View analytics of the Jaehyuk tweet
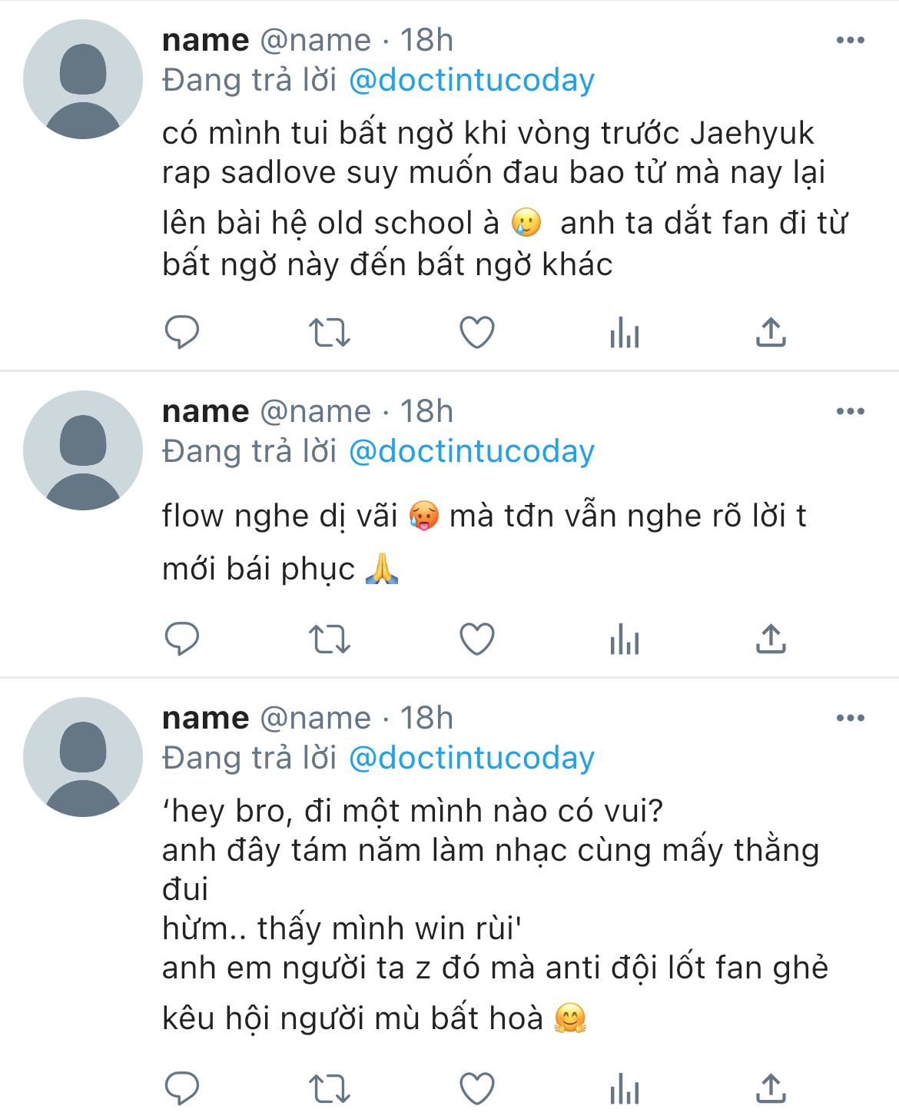Viewport: 899px width, 1116px height. tap(624, 333)
